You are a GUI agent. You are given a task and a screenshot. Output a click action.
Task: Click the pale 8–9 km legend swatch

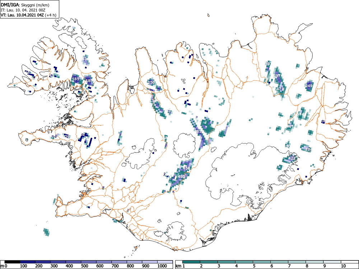[314, 262]
